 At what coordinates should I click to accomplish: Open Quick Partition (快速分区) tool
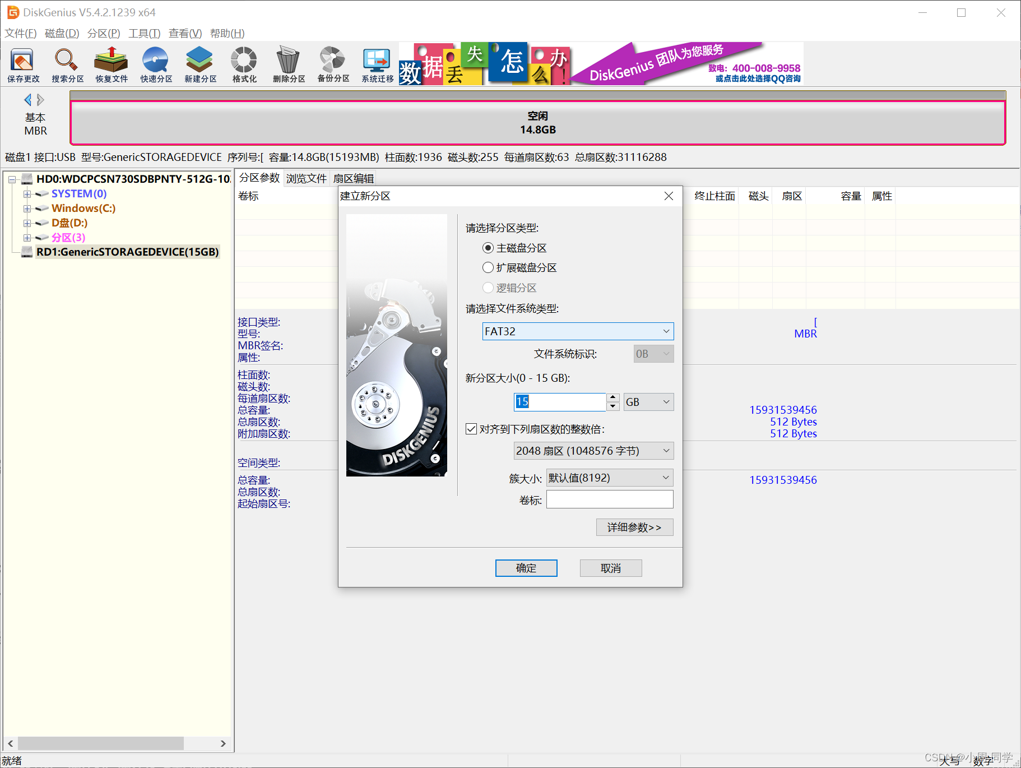(156, 65)
